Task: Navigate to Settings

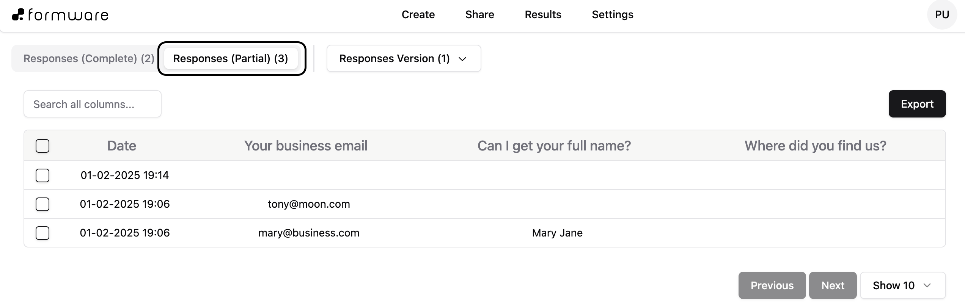Action: [612, 15]
